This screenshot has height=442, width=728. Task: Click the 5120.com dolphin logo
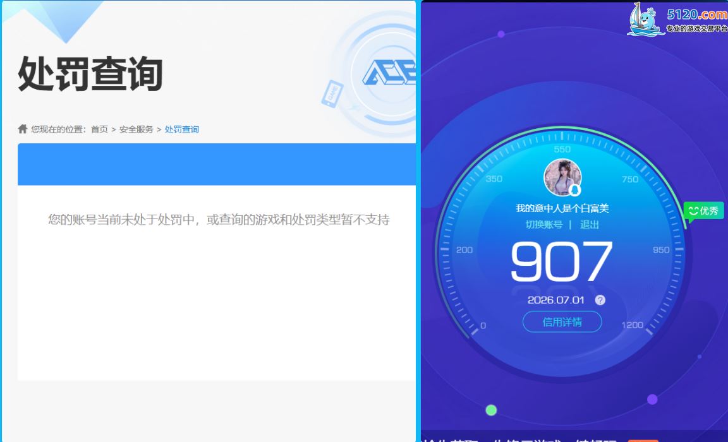(644, 20)
